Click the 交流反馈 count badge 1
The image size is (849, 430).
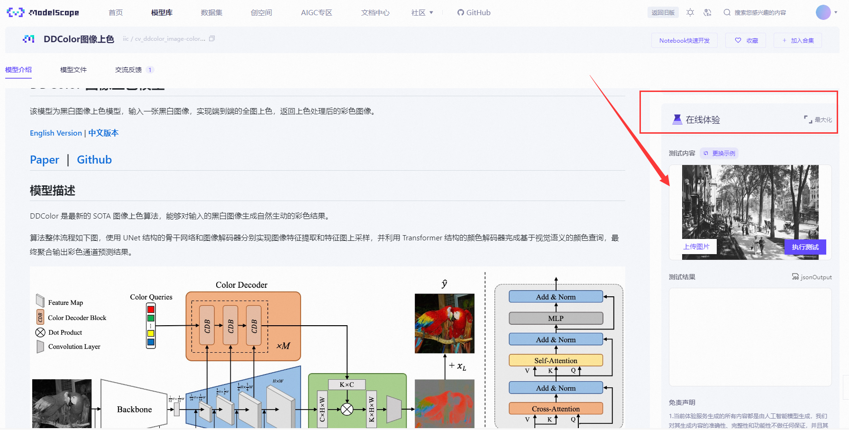click(150, 70)
